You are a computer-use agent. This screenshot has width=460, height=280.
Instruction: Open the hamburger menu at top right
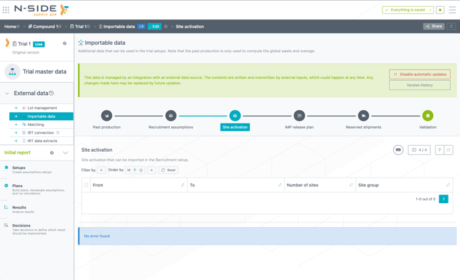point(452,10)
